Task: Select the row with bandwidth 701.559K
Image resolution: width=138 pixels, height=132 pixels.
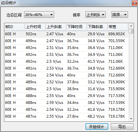Action: (66, 41)
